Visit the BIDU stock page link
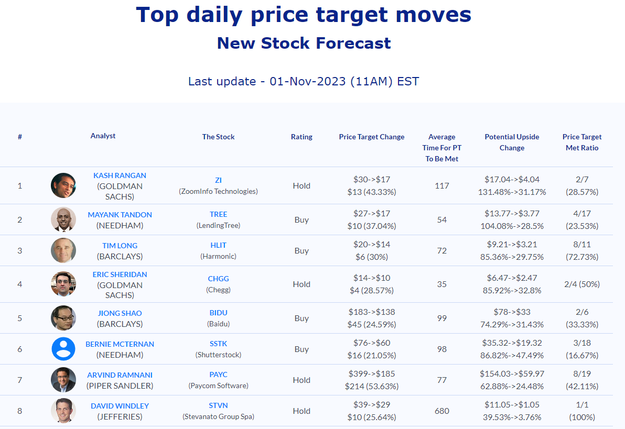 (x=219, y=313)
